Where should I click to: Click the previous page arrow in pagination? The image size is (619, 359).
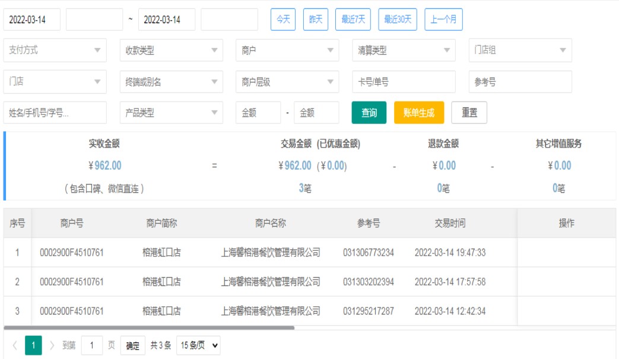click(x=15, y=345)
